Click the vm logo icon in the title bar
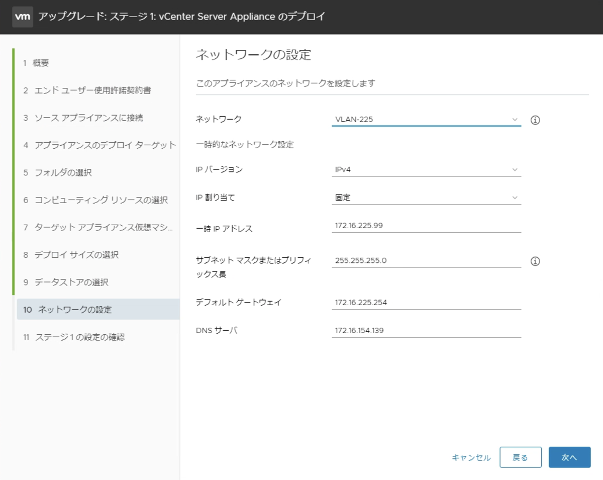This screenshot has width=603, height=480. (22, 17)
